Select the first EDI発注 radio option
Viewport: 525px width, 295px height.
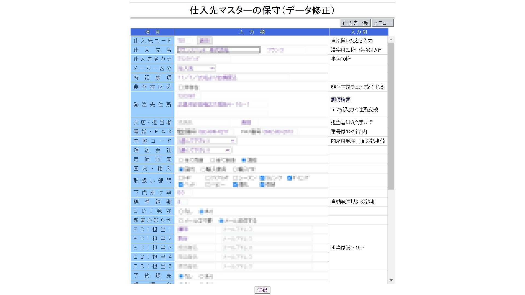(181, 211)
